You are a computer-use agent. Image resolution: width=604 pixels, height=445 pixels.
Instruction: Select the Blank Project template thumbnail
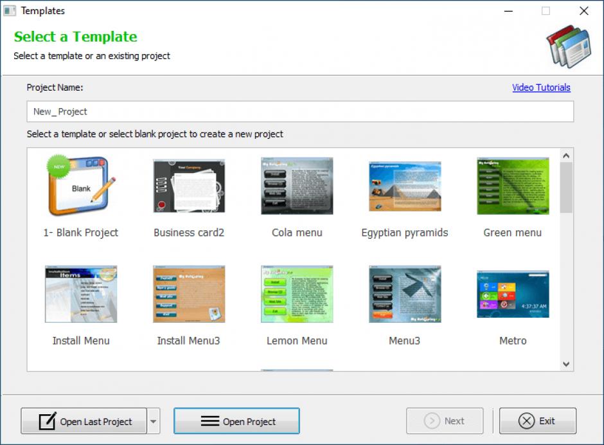(81, 186)
